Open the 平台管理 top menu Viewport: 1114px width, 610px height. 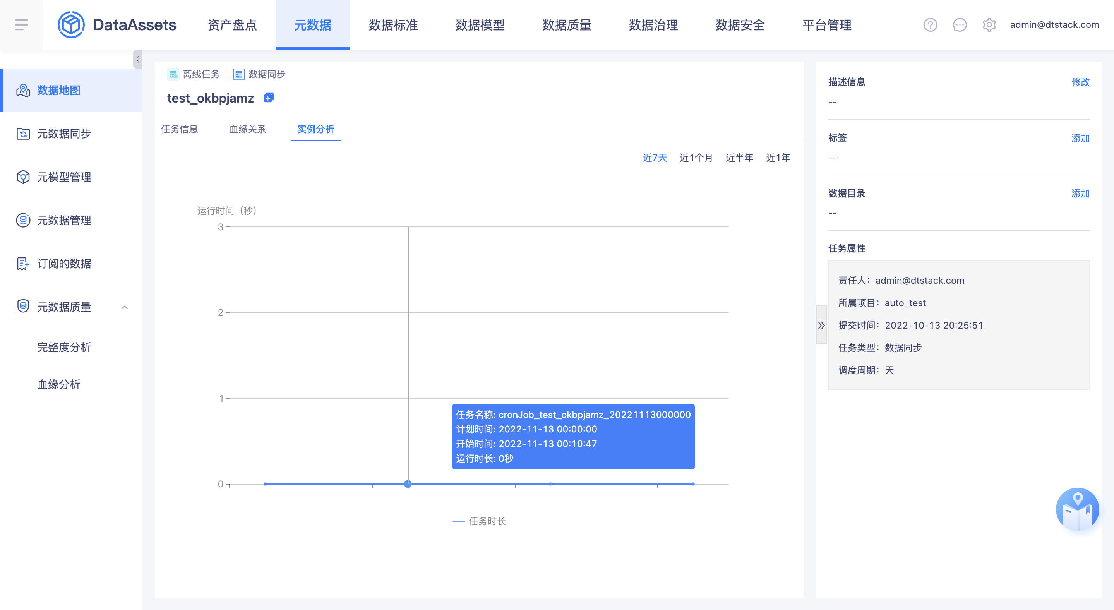[x=827, y=25]
